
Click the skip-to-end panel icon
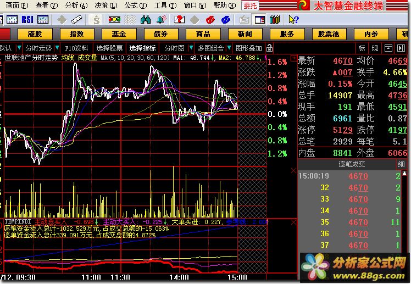tap(401, 48)
